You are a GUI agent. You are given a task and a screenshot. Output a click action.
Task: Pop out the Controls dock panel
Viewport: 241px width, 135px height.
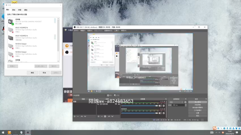206,99
